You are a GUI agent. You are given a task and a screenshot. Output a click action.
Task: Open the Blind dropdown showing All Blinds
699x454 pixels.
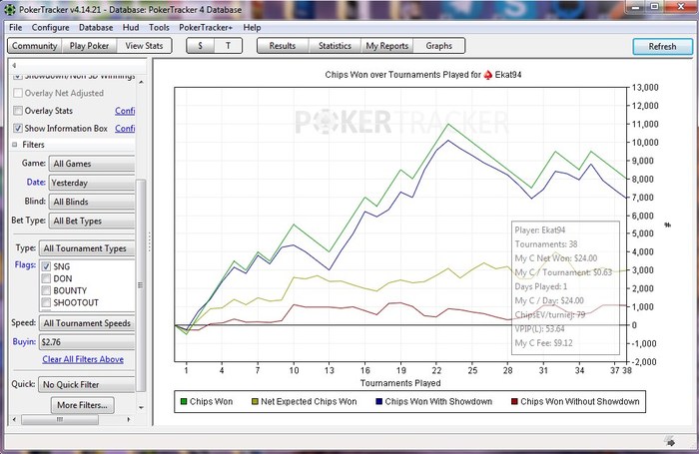coord(92,202)
